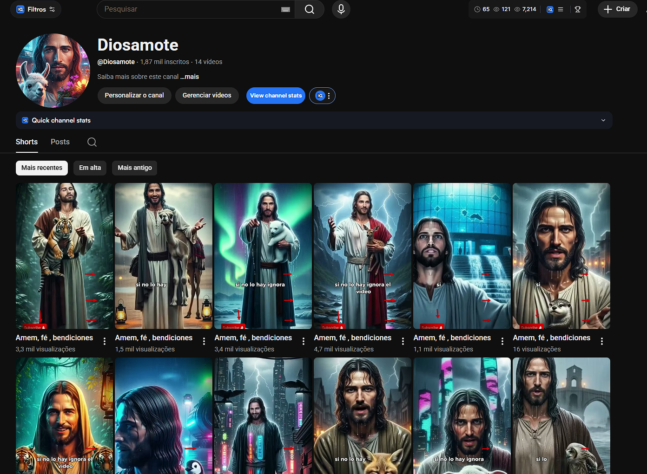This screenshot has height=474, width=647.
Task: Open options for the 4,7 mil visualizações Short
Action: point(403,341)
